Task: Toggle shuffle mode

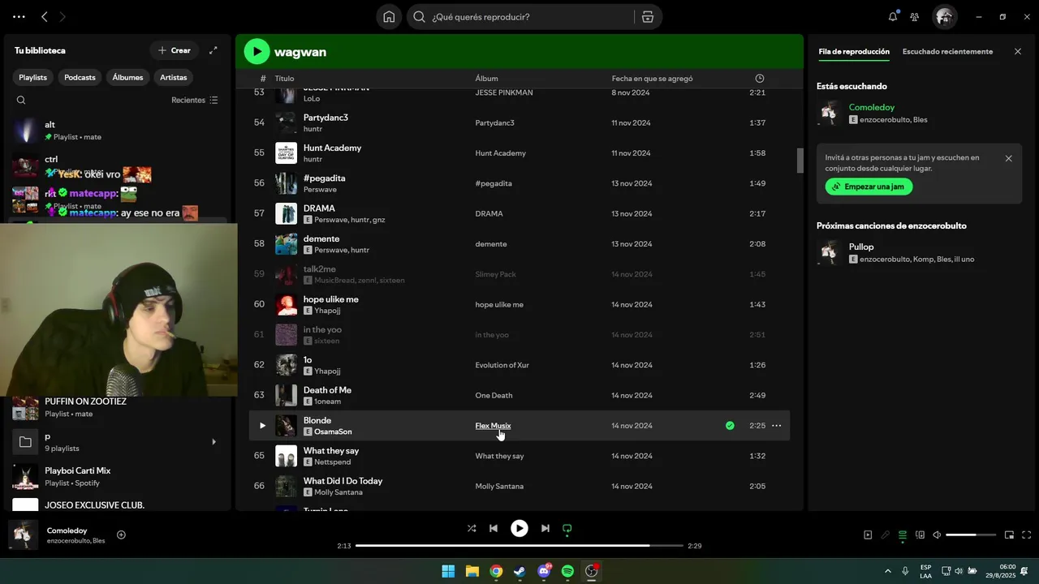Action: pos(472,528)
